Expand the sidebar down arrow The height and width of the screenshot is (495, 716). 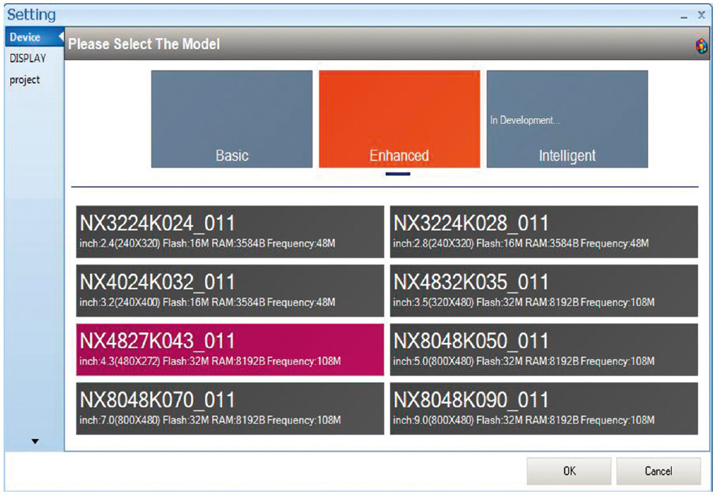pos(35,441)
